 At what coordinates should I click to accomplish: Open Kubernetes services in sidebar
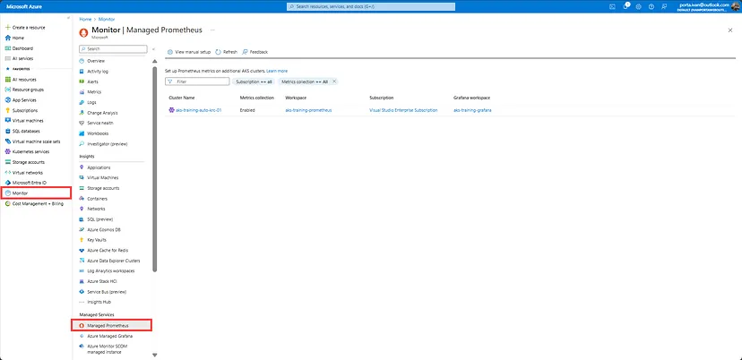point(30,152)
